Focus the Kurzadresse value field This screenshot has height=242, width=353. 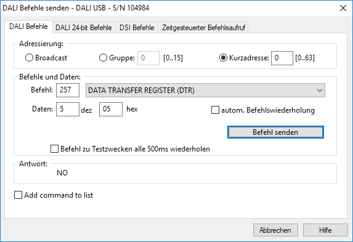tap(282, 58)
